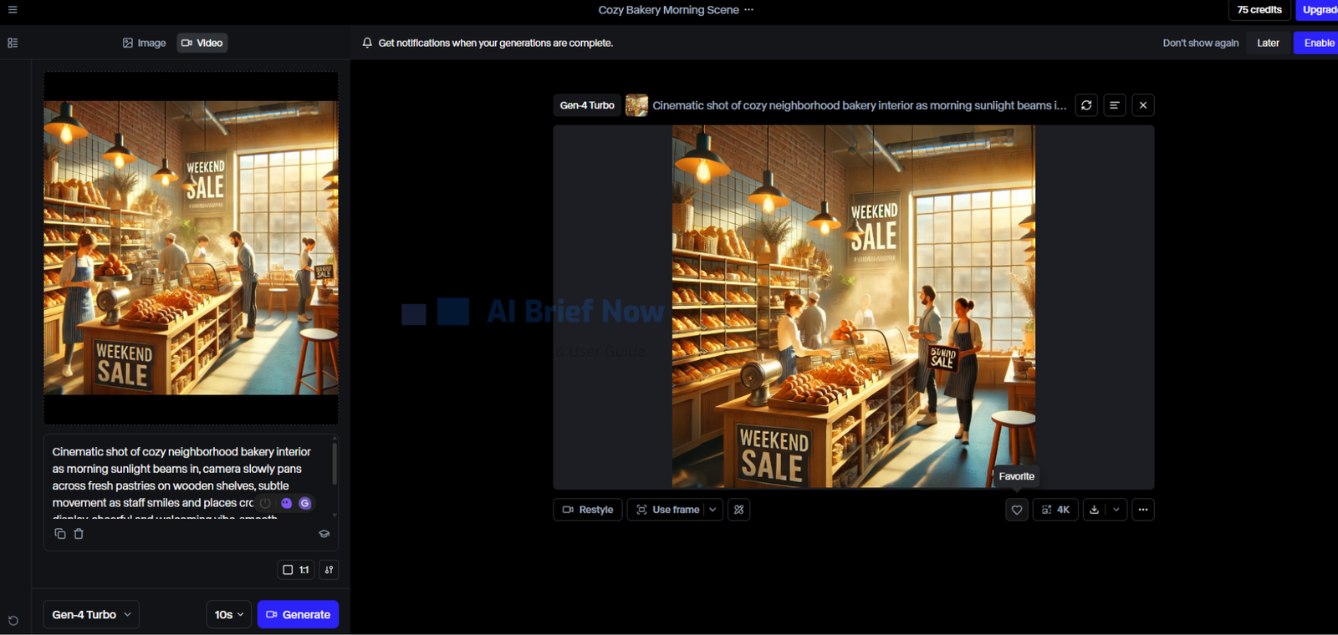
Task: Open project title options ellipsis
Action: (748, 10)
